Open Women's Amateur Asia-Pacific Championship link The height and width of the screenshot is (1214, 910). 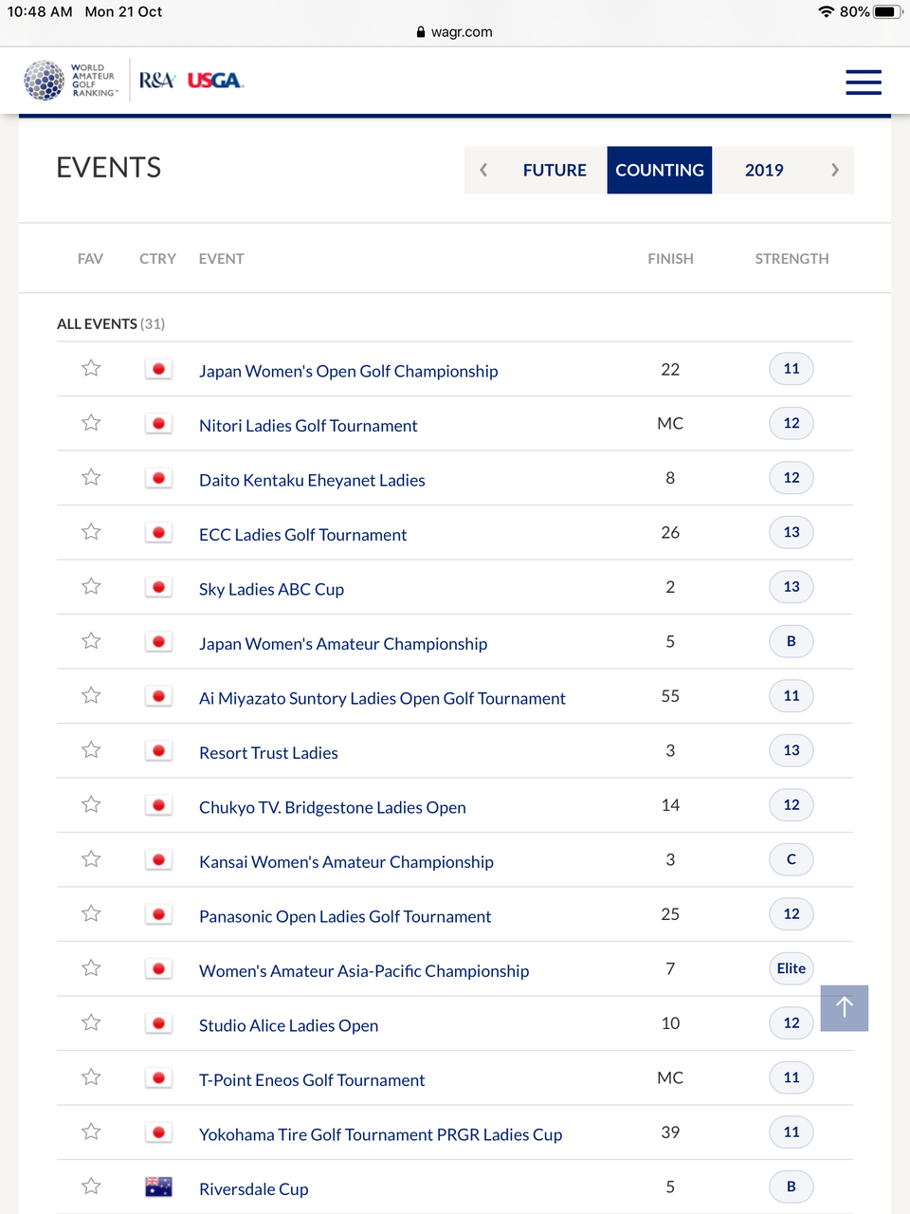coord(364,970)
